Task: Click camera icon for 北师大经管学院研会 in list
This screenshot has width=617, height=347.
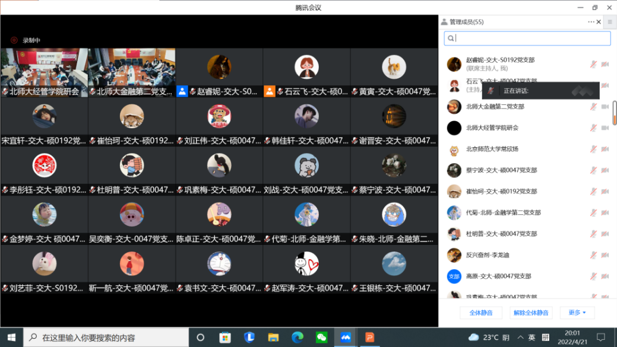Action: tap(605, 128)
